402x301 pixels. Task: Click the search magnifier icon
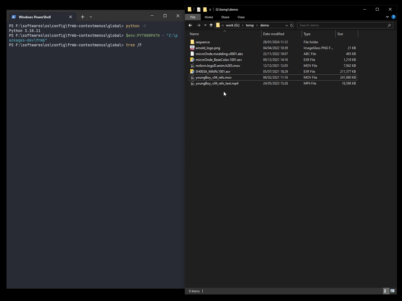pyautogui.click(x=389, y=25)
